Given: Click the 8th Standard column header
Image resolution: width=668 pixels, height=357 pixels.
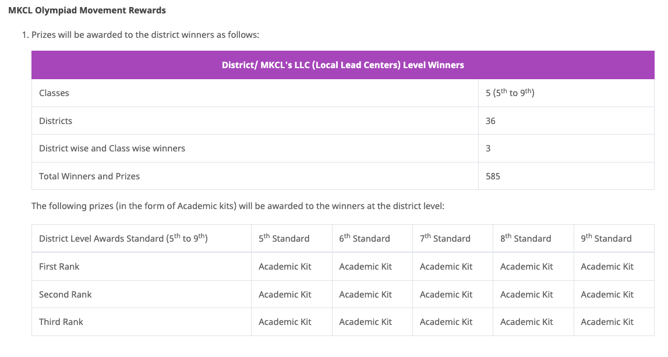Looking at the screenshot, I should coord(525,238).
